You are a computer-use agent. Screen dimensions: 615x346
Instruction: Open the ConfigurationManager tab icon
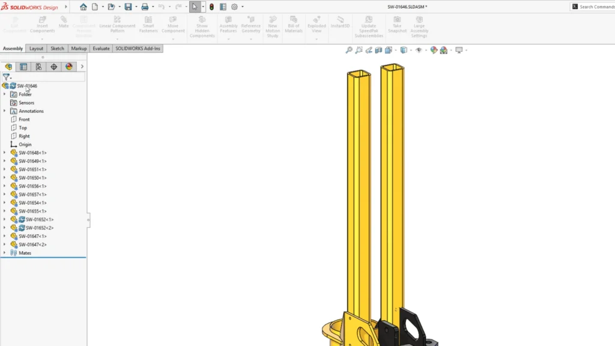38,67
